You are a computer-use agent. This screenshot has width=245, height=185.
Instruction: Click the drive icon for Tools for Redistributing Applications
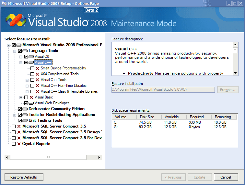click(x=25, y=115)
